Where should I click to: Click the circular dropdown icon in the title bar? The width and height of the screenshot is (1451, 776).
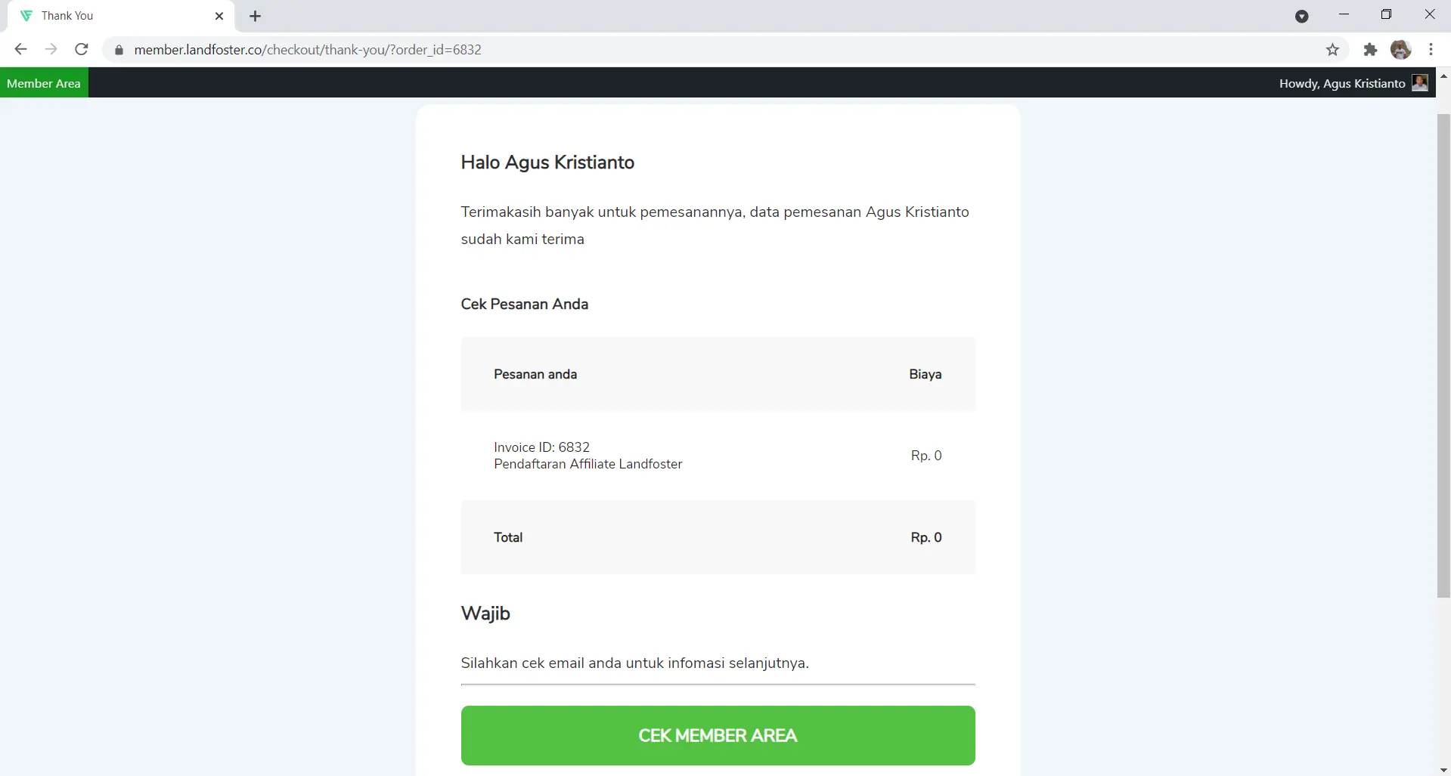[1301, 17]
